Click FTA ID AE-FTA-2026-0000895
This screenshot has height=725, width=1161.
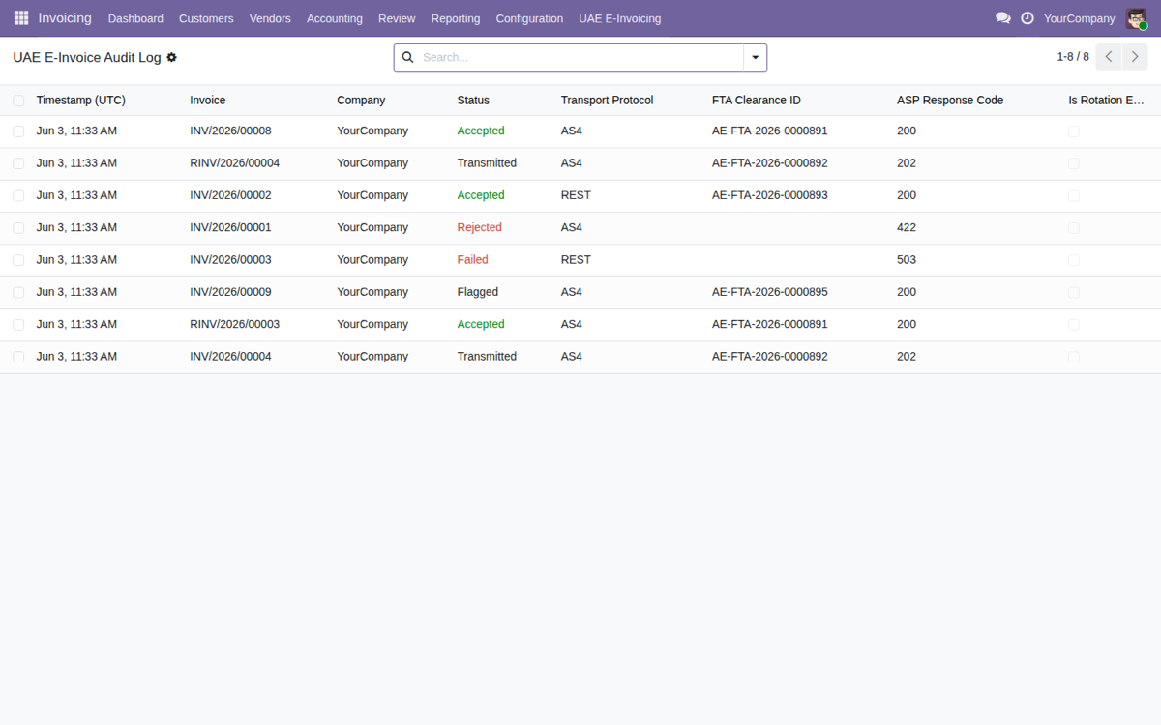pos(770,292)
